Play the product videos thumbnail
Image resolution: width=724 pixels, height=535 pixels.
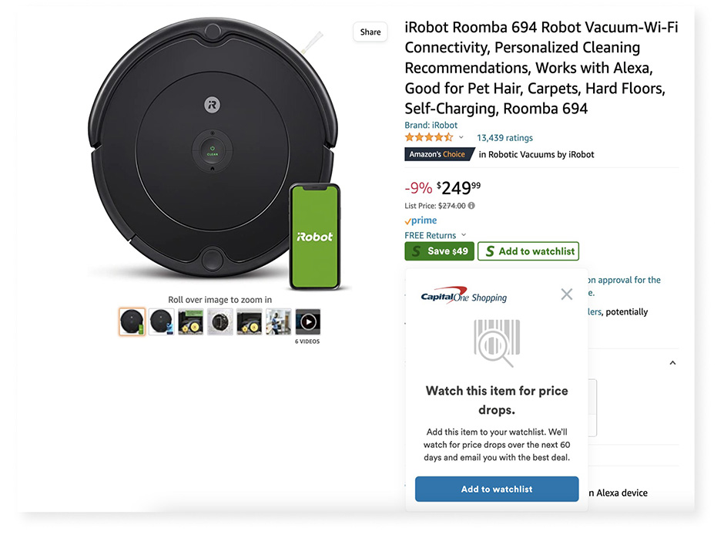click(307, 321)
